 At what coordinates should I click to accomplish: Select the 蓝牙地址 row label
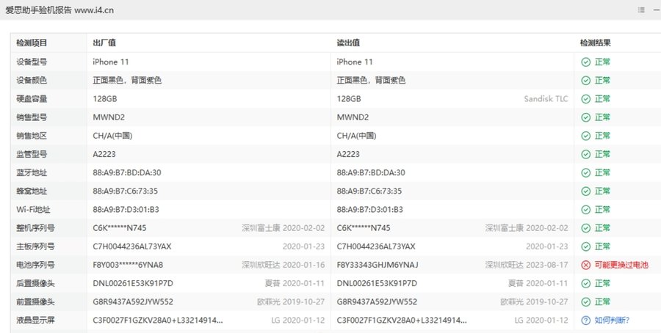coord(32,172)
